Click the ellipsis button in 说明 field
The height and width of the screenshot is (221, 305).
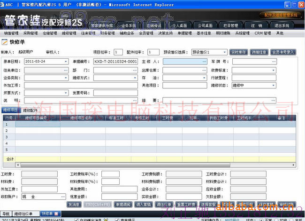134,101
